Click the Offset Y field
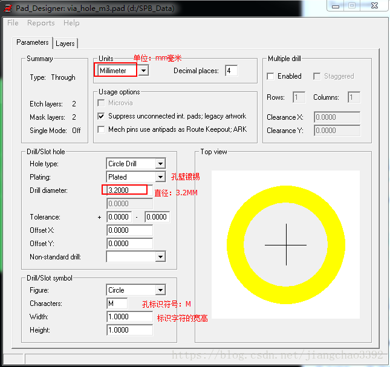The width and height of the screenshot is (390, 367). [129, 244]
